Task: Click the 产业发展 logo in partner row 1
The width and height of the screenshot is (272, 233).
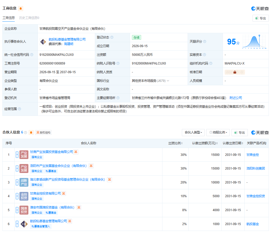Action: pos(24,155)
